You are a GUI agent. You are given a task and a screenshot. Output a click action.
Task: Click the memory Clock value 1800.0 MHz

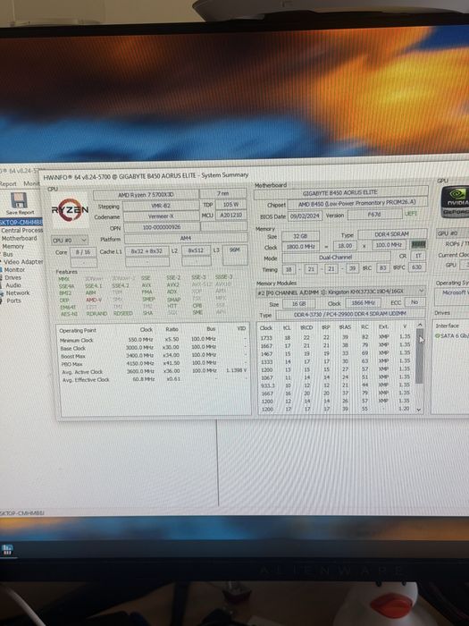[300, 246]
